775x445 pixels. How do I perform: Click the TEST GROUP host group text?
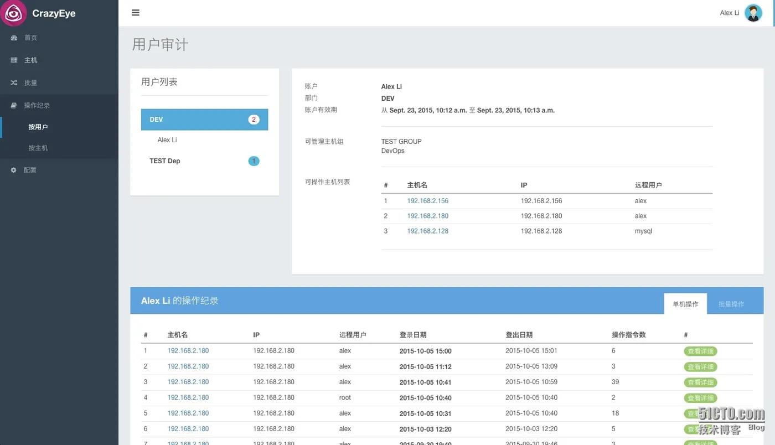click(x=401, y=142)
